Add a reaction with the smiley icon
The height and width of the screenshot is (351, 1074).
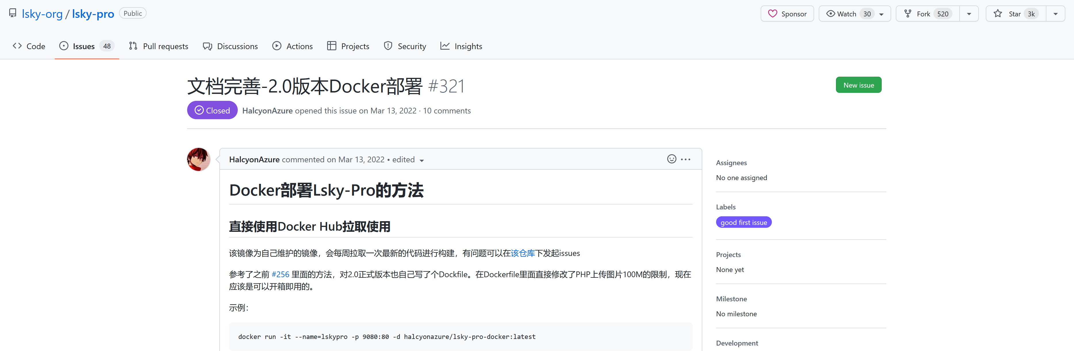[671, 159]
